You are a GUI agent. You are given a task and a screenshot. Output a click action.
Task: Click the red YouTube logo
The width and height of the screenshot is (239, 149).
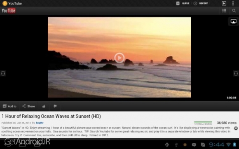click(9, 11)
